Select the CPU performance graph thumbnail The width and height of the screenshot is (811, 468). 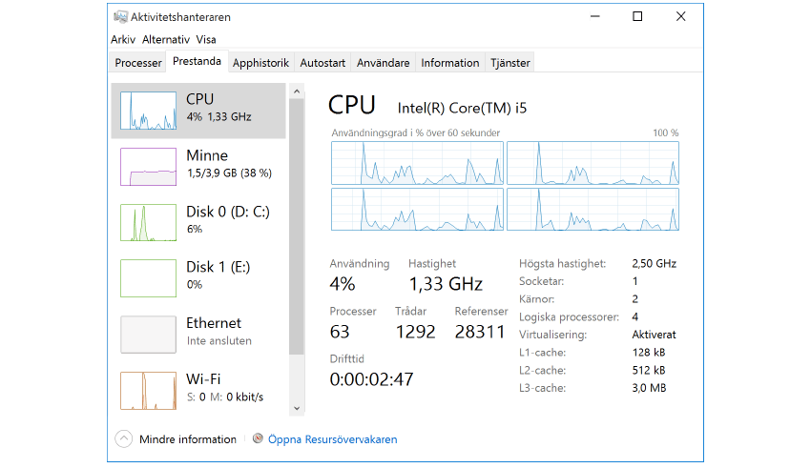coord(148,111)
